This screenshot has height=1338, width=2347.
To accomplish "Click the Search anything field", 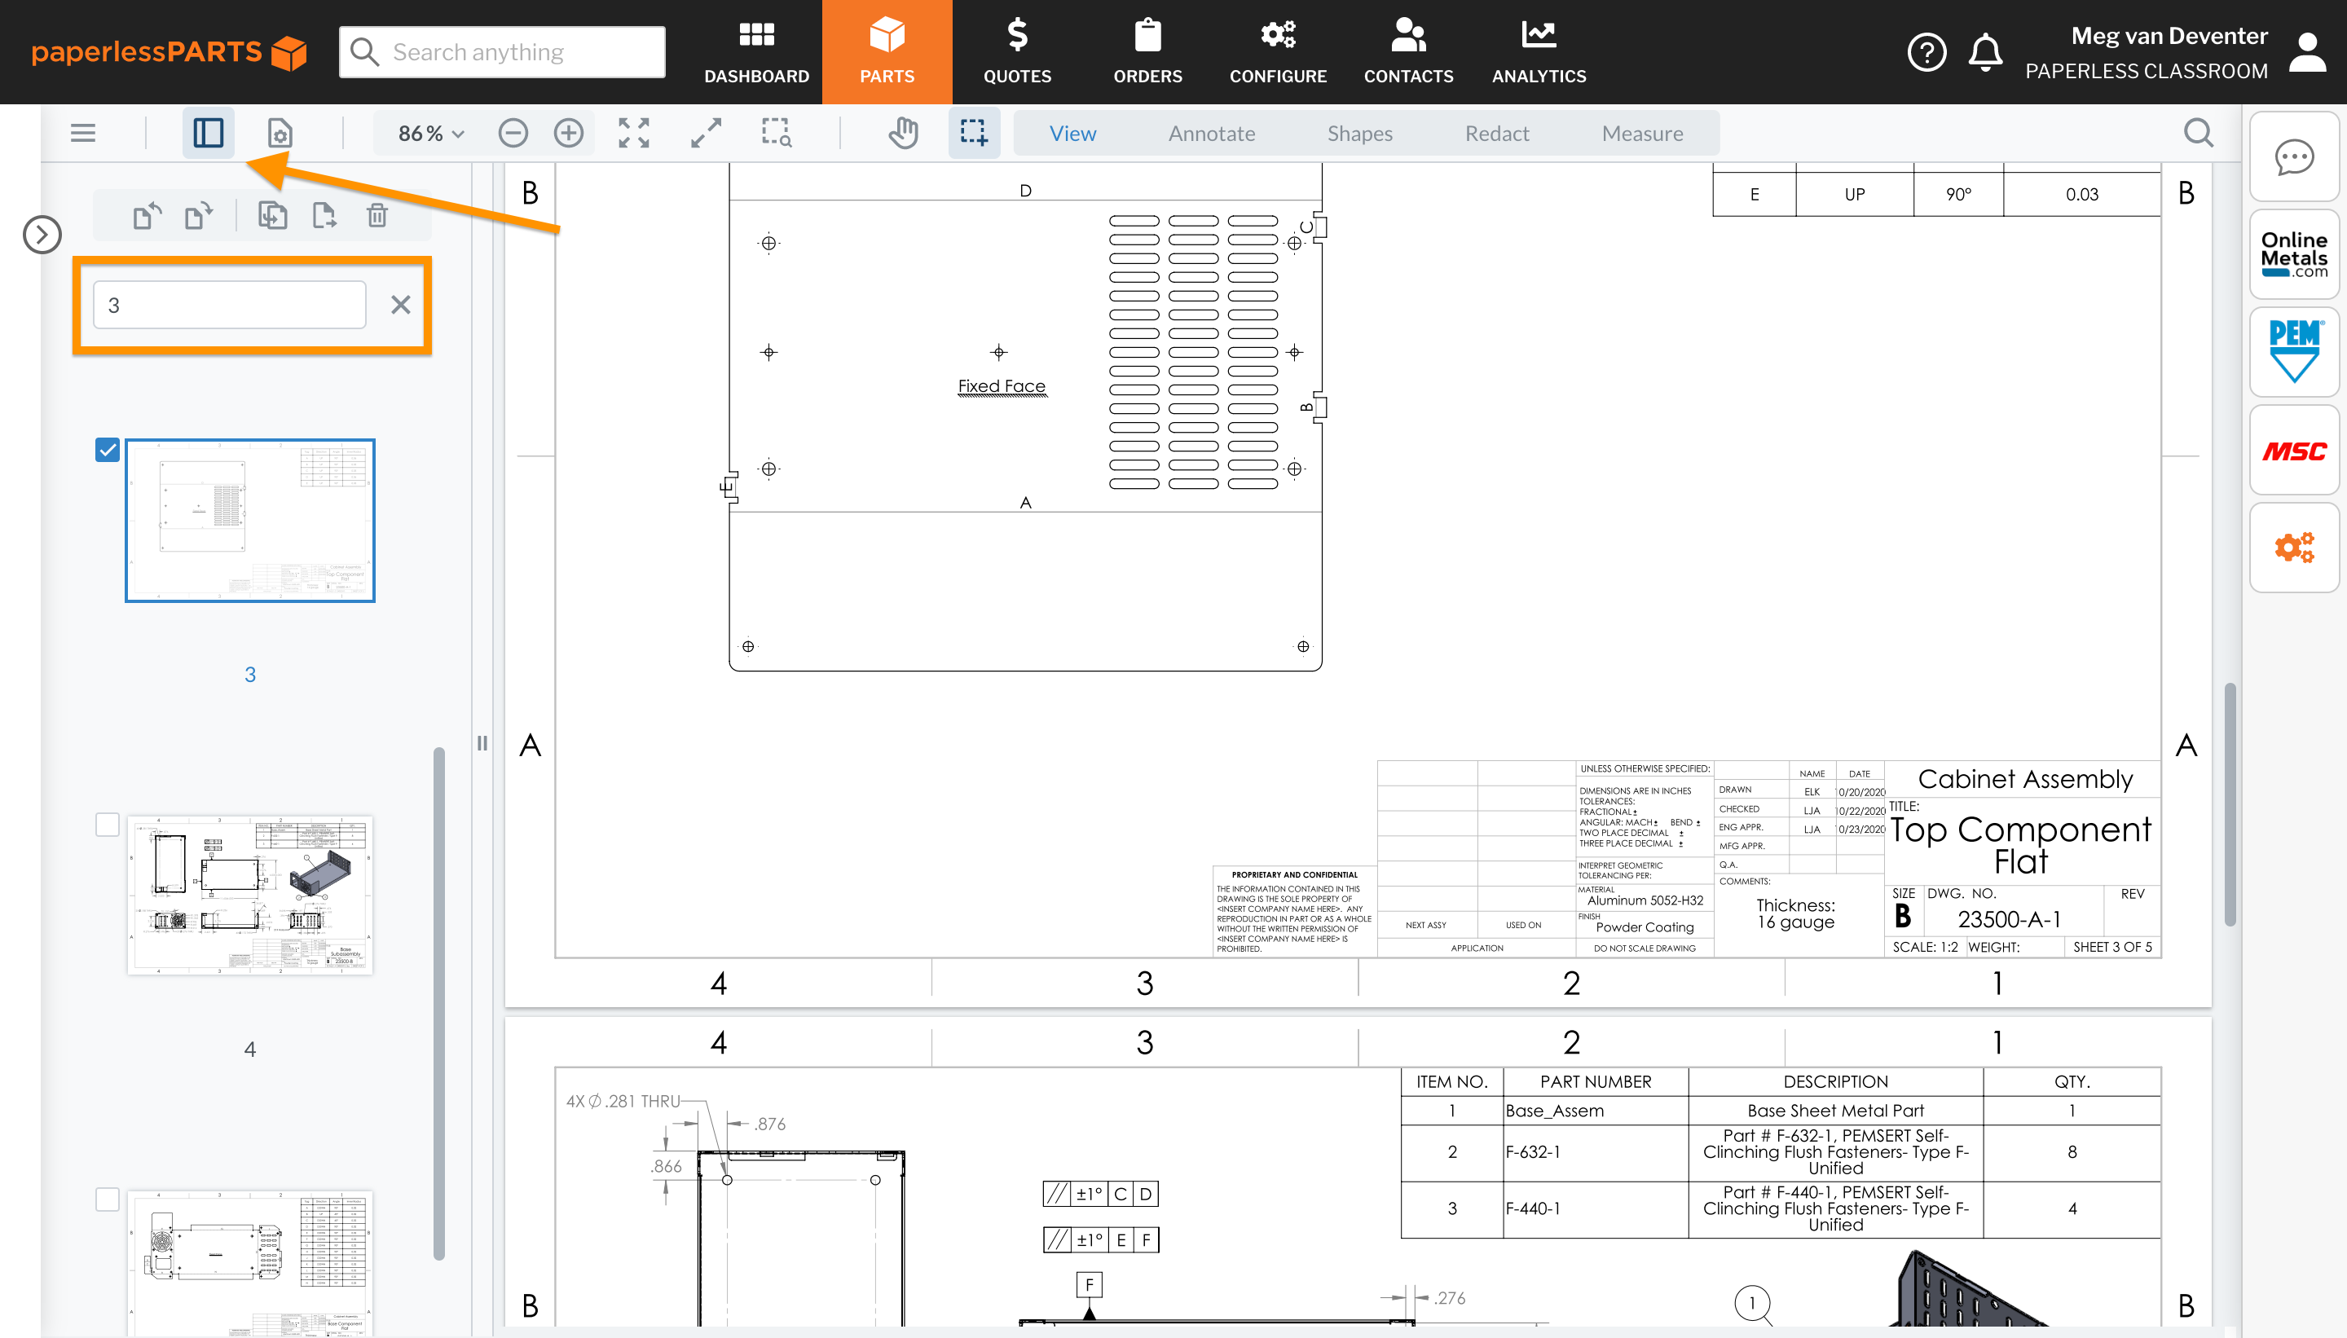I will [x=502, y=51].
